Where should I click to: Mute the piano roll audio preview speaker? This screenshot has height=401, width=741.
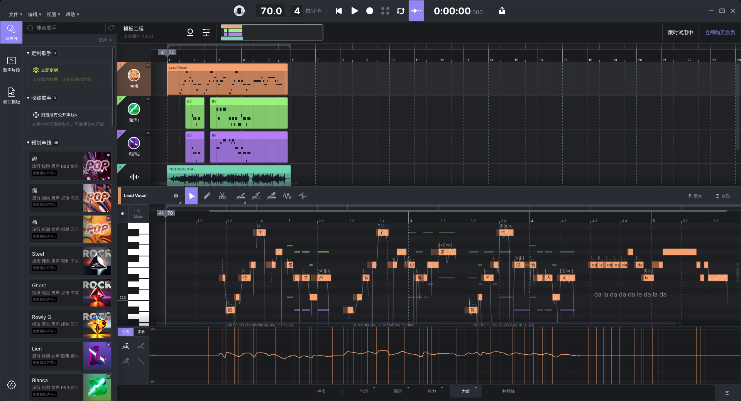(122, 213)
